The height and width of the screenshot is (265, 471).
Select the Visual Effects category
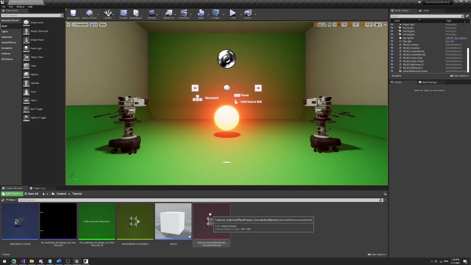pos(9,43)
